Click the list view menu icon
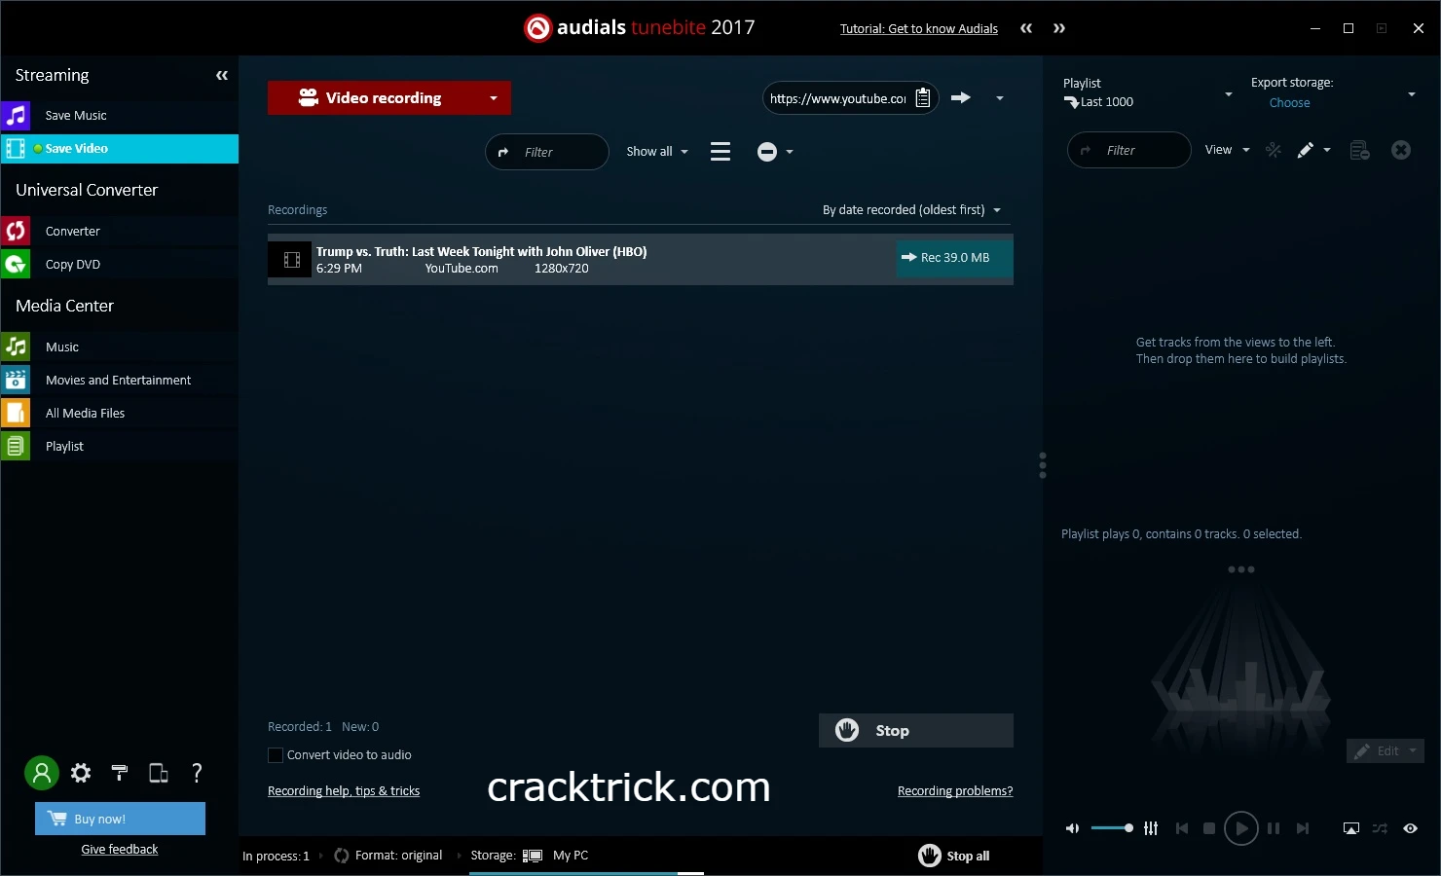 pyautogui.click(x=720, y=151)
